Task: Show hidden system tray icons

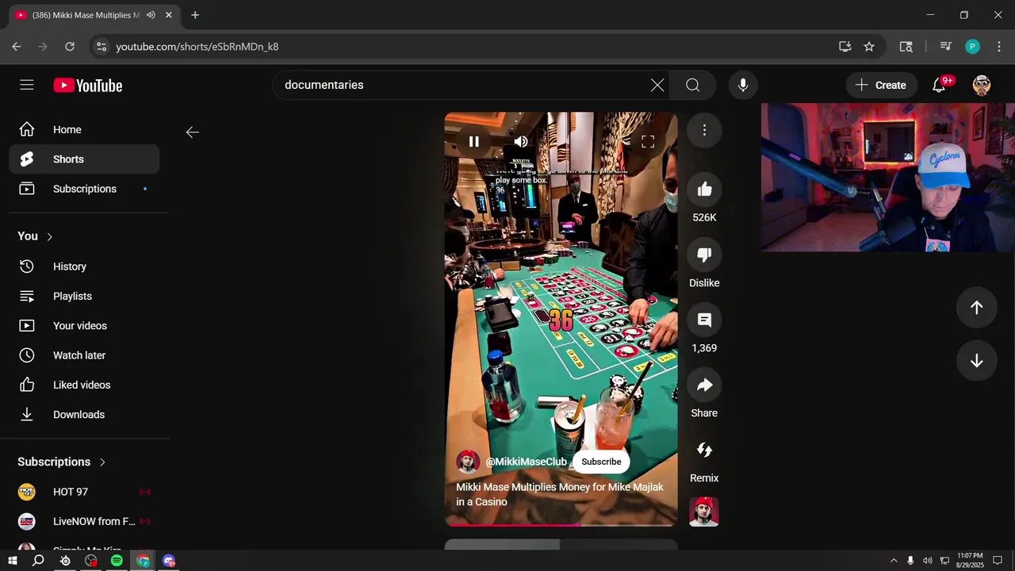Action: pos(894,561)
